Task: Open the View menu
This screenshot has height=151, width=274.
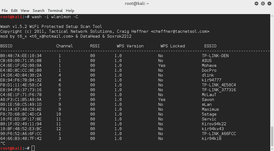Action: [25, 11]
